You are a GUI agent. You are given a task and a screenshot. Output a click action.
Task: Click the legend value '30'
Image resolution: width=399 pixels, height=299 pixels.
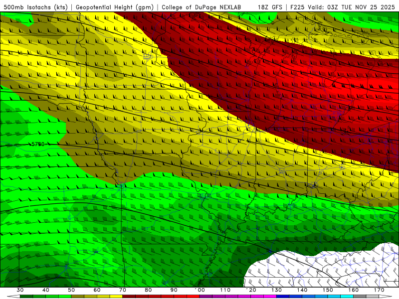[20, 290]
